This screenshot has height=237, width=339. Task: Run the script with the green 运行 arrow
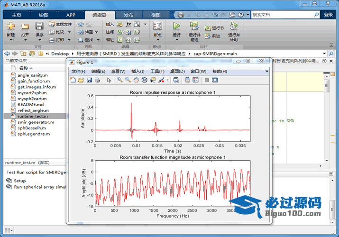[x=177, y=26]
